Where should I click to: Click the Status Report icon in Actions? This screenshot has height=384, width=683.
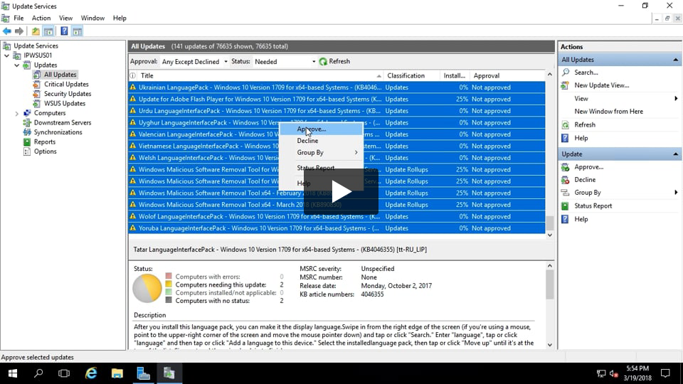[566, 206]
